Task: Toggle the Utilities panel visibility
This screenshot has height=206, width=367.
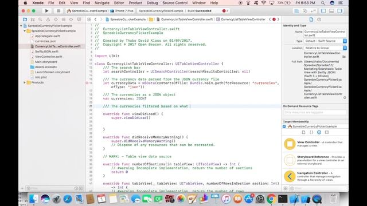Action: pyautogui.click(x=340, y=11)
